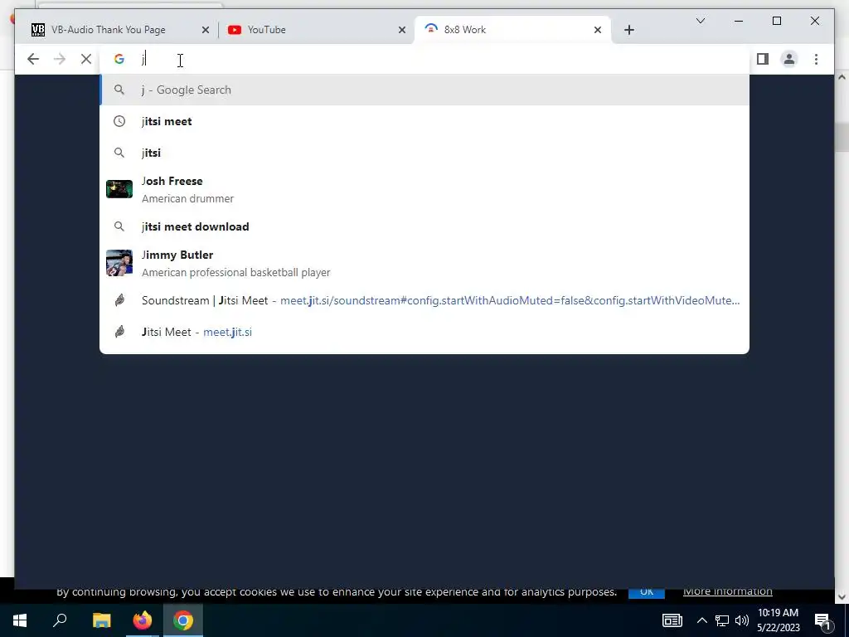
Task: Choose the 'jitsi meet download' suggestion
Action: (424, 226)
